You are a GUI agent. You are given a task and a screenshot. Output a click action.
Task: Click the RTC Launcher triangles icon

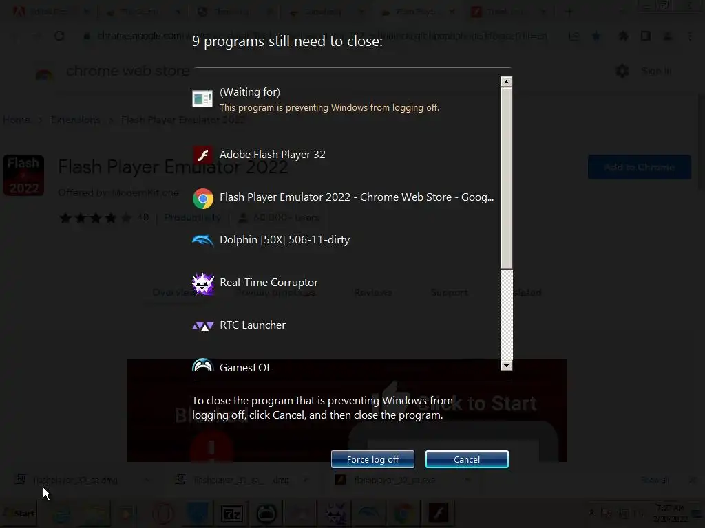click(x=203, y=326)
